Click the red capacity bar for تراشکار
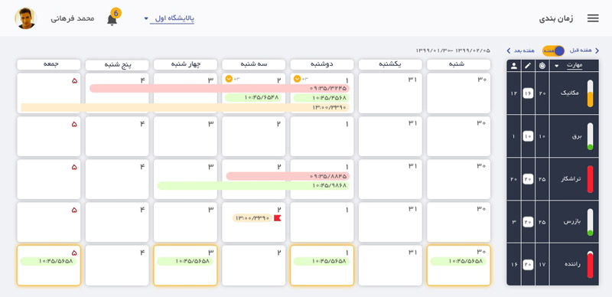The image size is (612, 297). click(590, 179)
